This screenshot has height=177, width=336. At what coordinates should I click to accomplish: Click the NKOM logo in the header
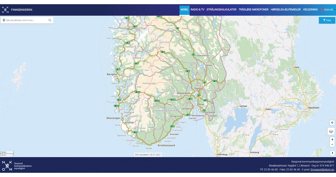5,10
